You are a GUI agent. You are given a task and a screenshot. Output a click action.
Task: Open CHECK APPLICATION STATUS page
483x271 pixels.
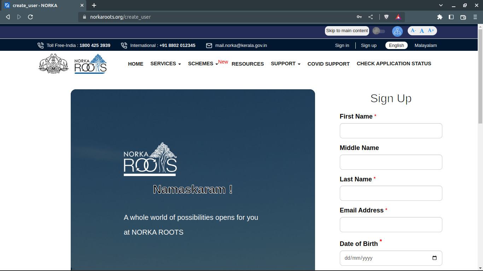pyautogui.click(x=394, y=64)
